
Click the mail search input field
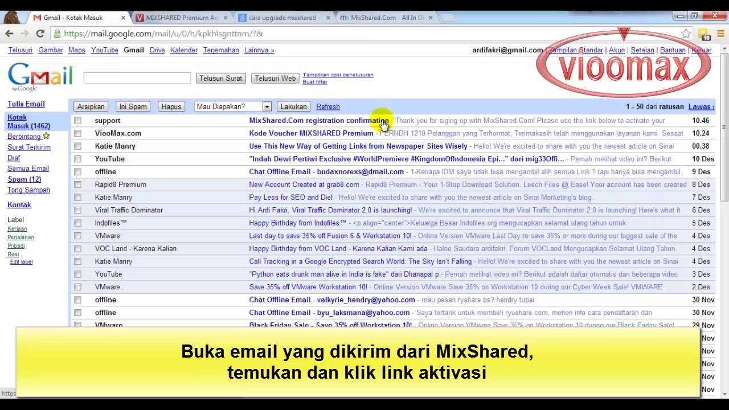pyautogui.click(x=137, y=78)
